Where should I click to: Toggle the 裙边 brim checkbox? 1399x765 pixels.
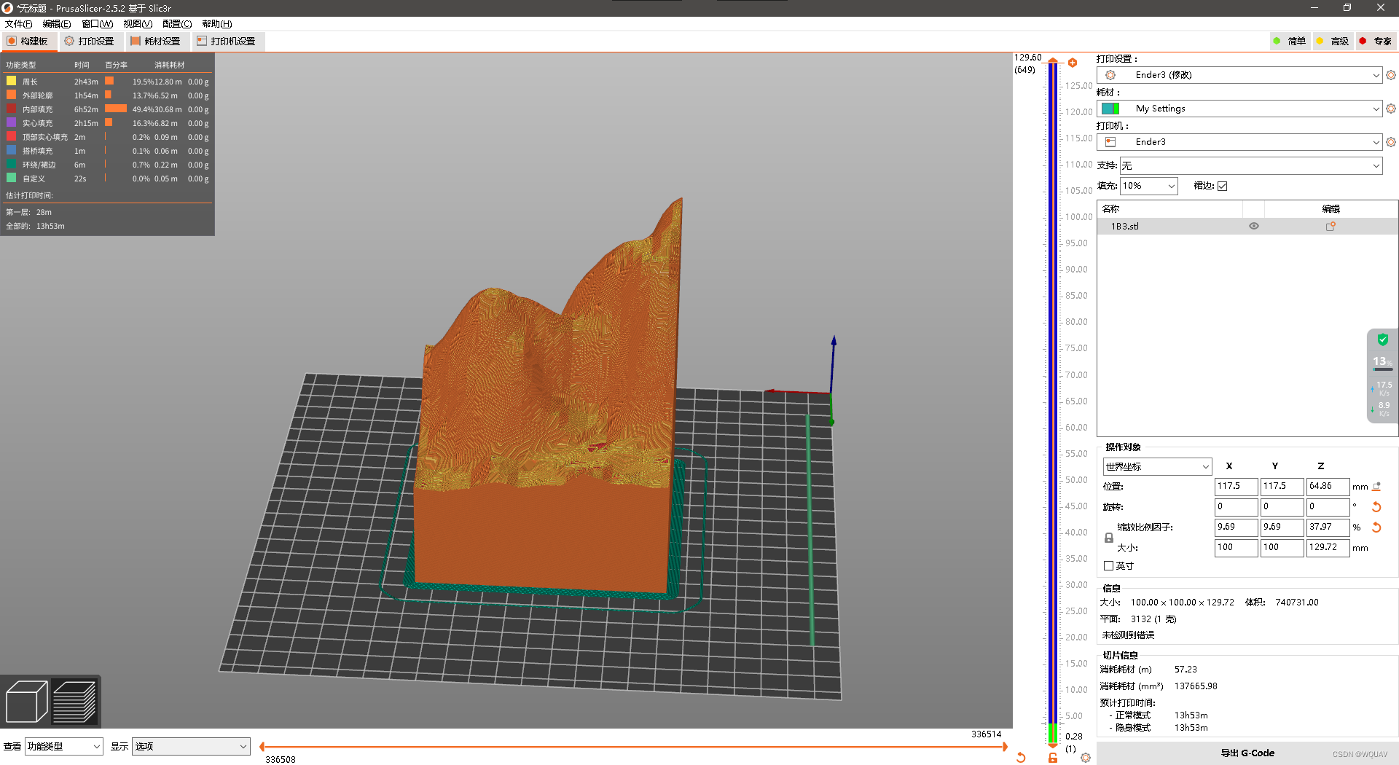point(1222,186)
